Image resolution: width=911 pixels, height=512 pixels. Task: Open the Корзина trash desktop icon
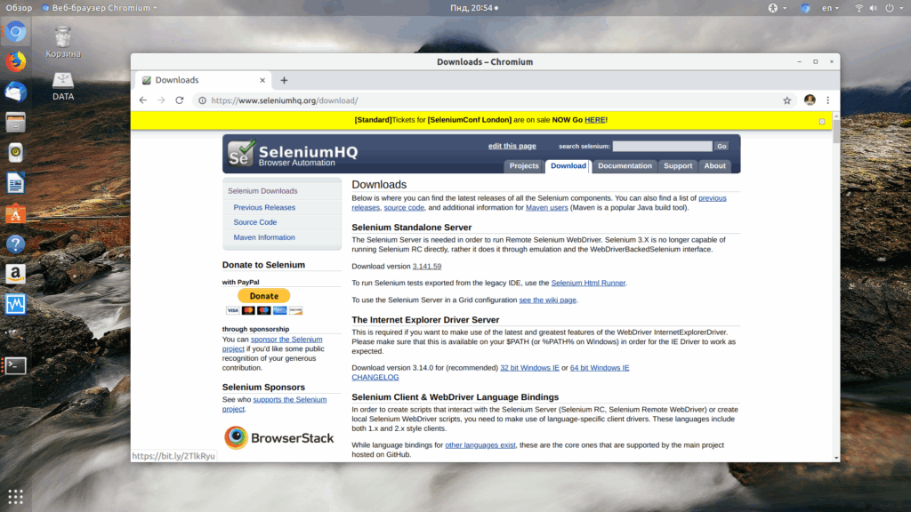(x=63, y=43)
